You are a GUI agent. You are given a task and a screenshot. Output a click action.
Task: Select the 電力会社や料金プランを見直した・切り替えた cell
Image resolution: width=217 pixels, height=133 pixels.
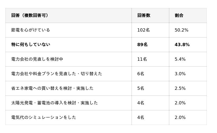click(x=57, y=74)
